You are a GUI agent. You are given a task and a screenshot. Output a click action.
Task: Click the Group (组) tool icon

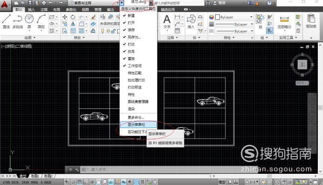coord(260,21)
